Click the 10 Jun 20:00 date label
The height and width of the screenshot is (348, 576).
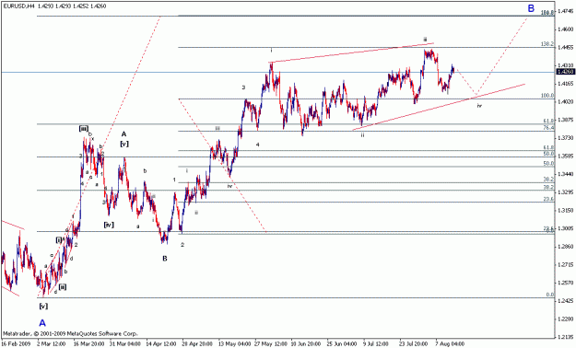click(306, 344)
